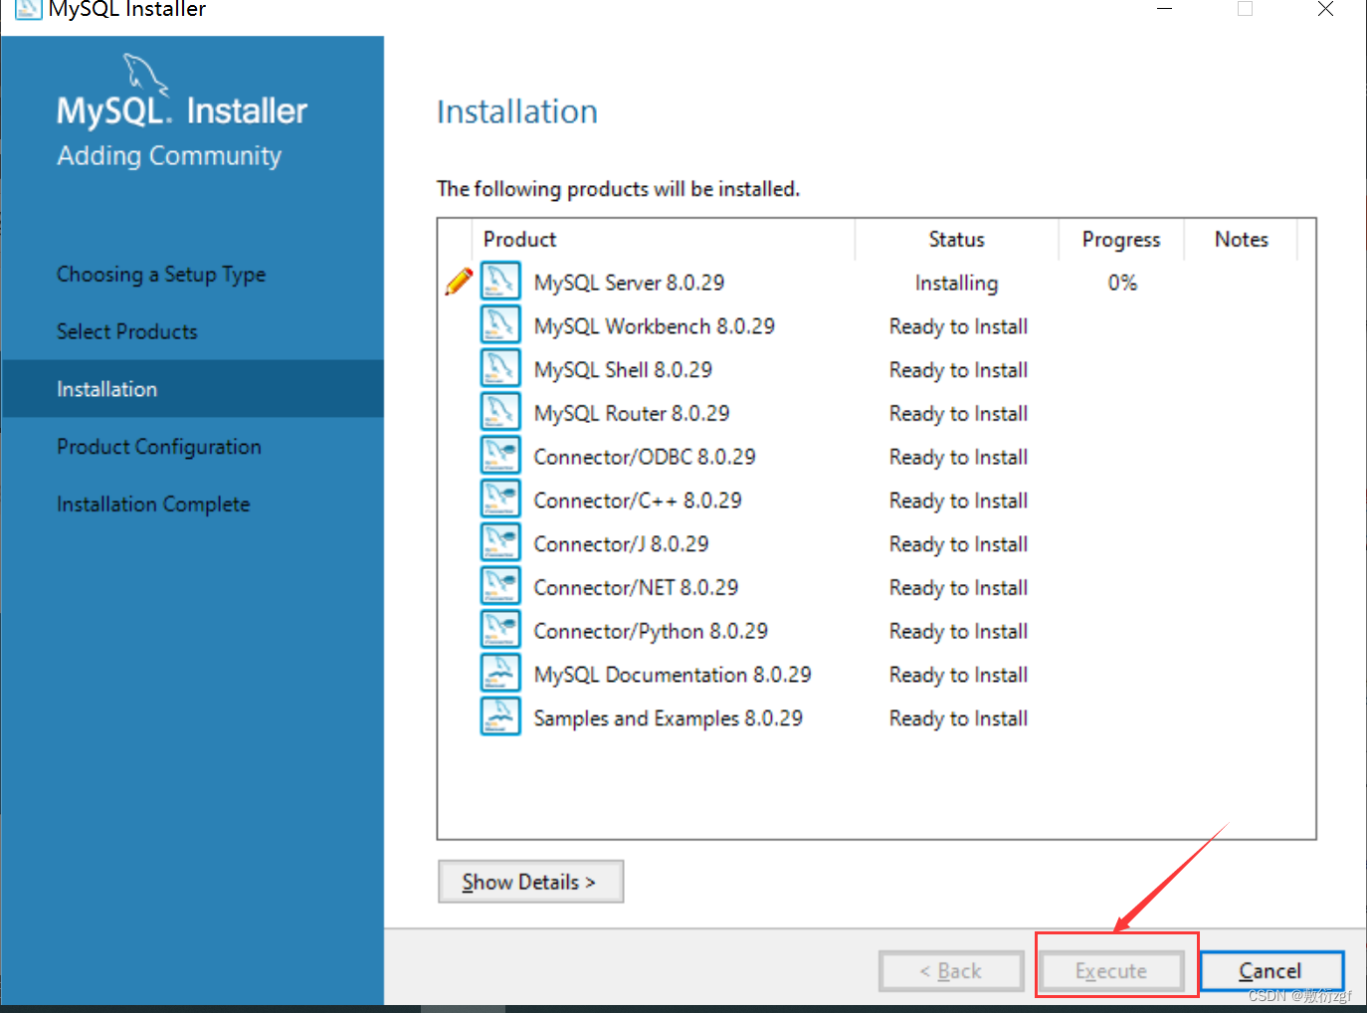The width and height of the screenshot is (1367, 1013).
Task: Click the Samples and Examples 8.0.29 icon
Action: click(x=500, y=717)
